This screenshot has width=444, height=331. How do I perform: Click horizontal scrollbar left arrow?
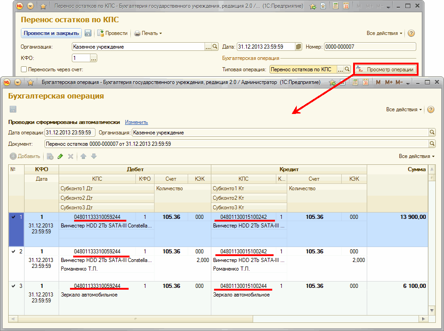(x=13, y=319)
